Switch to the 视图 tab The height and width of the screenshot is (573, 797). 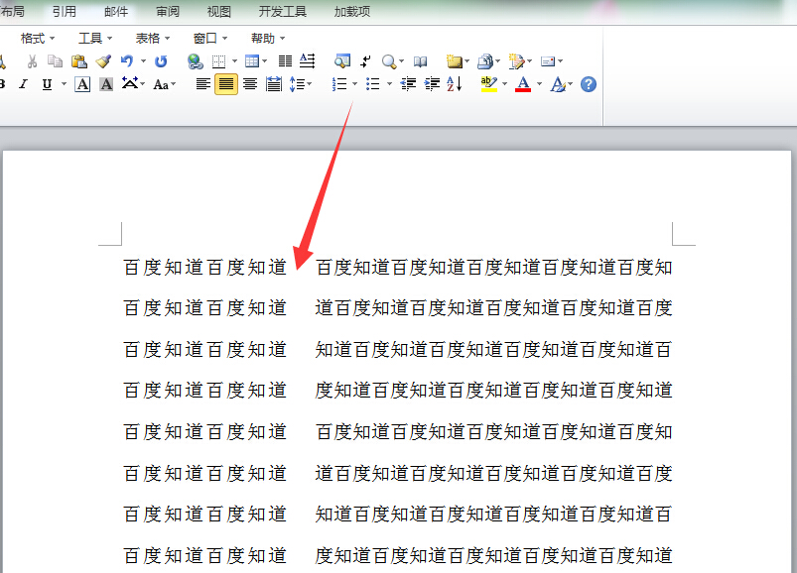pyautogui.click(x=219, y=11)
